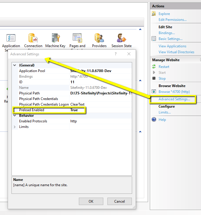Viewport: 201px width, 215px height.
Task: Open the Session State icon
Action: pyautogui.click(x=121, y=39)
